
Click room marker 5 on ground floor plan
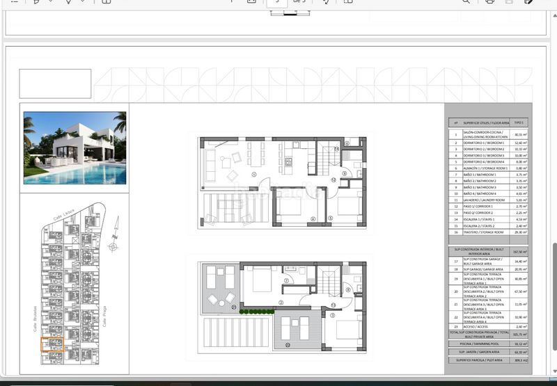coord(330,218)
